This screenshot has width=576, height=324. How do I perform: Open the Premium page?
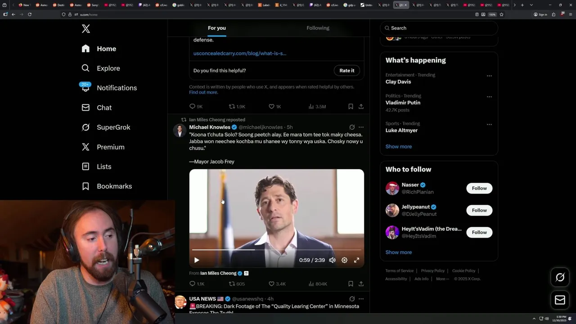click(x=103, y=147)
